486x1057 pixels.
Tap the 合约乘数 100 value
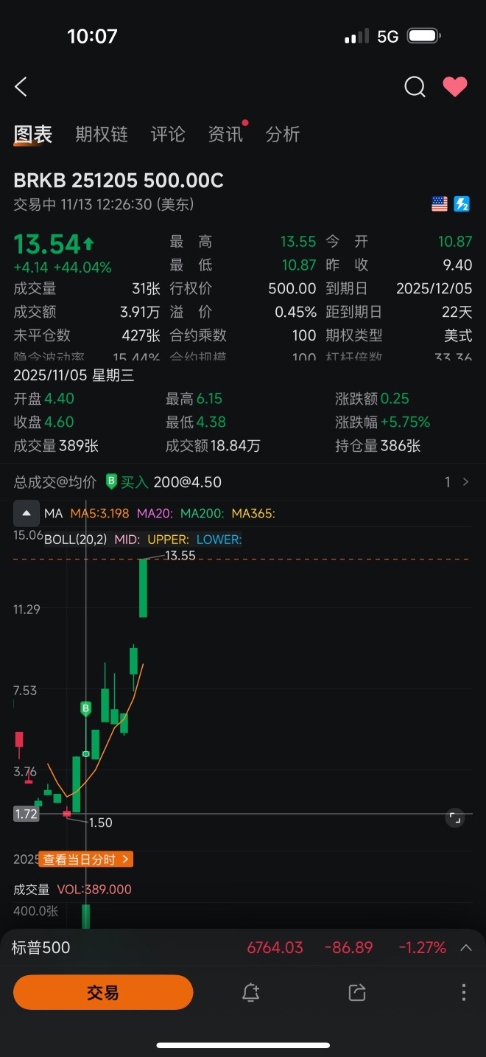[304, 335]
